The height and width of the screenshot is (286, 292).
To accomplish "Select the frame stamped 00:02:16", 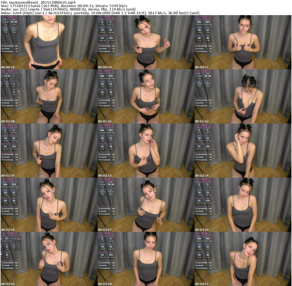I will [146, 151].
